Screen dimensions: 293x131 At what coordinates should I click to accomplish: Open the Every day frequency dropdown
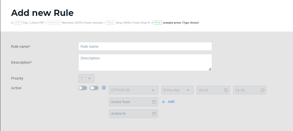tap(177, 90)
